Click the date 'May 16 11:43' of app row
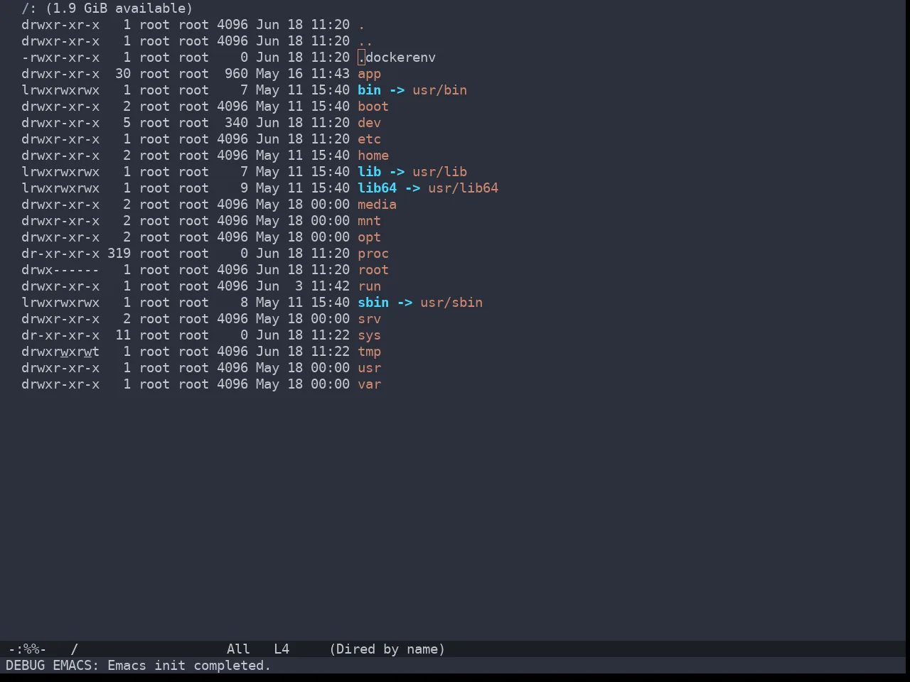 tap(303, 74)
